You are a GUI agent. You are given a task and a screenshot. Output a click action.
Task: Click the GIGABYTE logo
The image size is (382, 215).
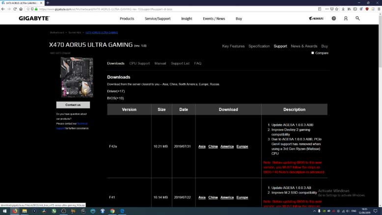(34, 19)
